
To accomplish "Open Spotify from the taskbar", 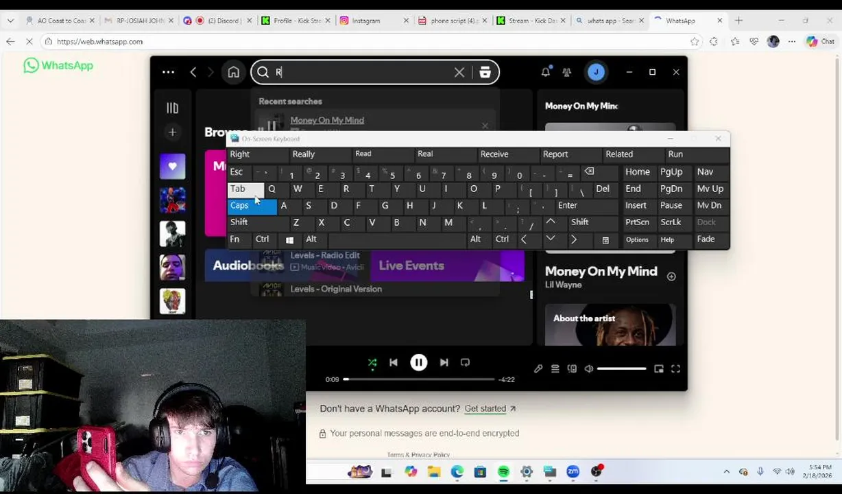I will pos(503,472).
